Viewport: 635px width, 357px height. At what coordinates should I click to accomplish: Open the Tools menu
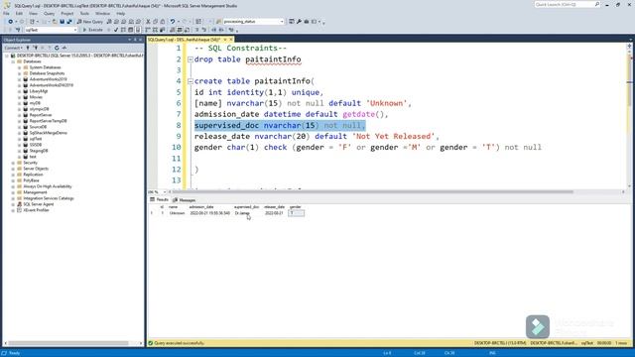(x=84, y=13)
